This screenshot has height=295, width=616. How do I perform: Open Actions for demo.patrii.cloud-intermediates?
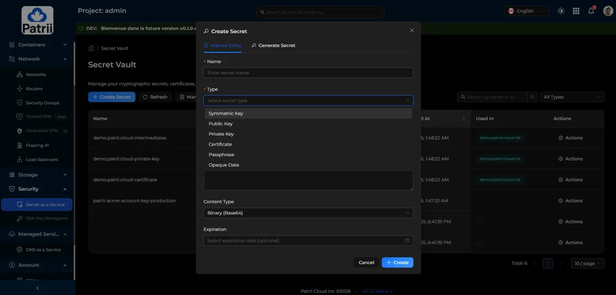tap(570, 138)
